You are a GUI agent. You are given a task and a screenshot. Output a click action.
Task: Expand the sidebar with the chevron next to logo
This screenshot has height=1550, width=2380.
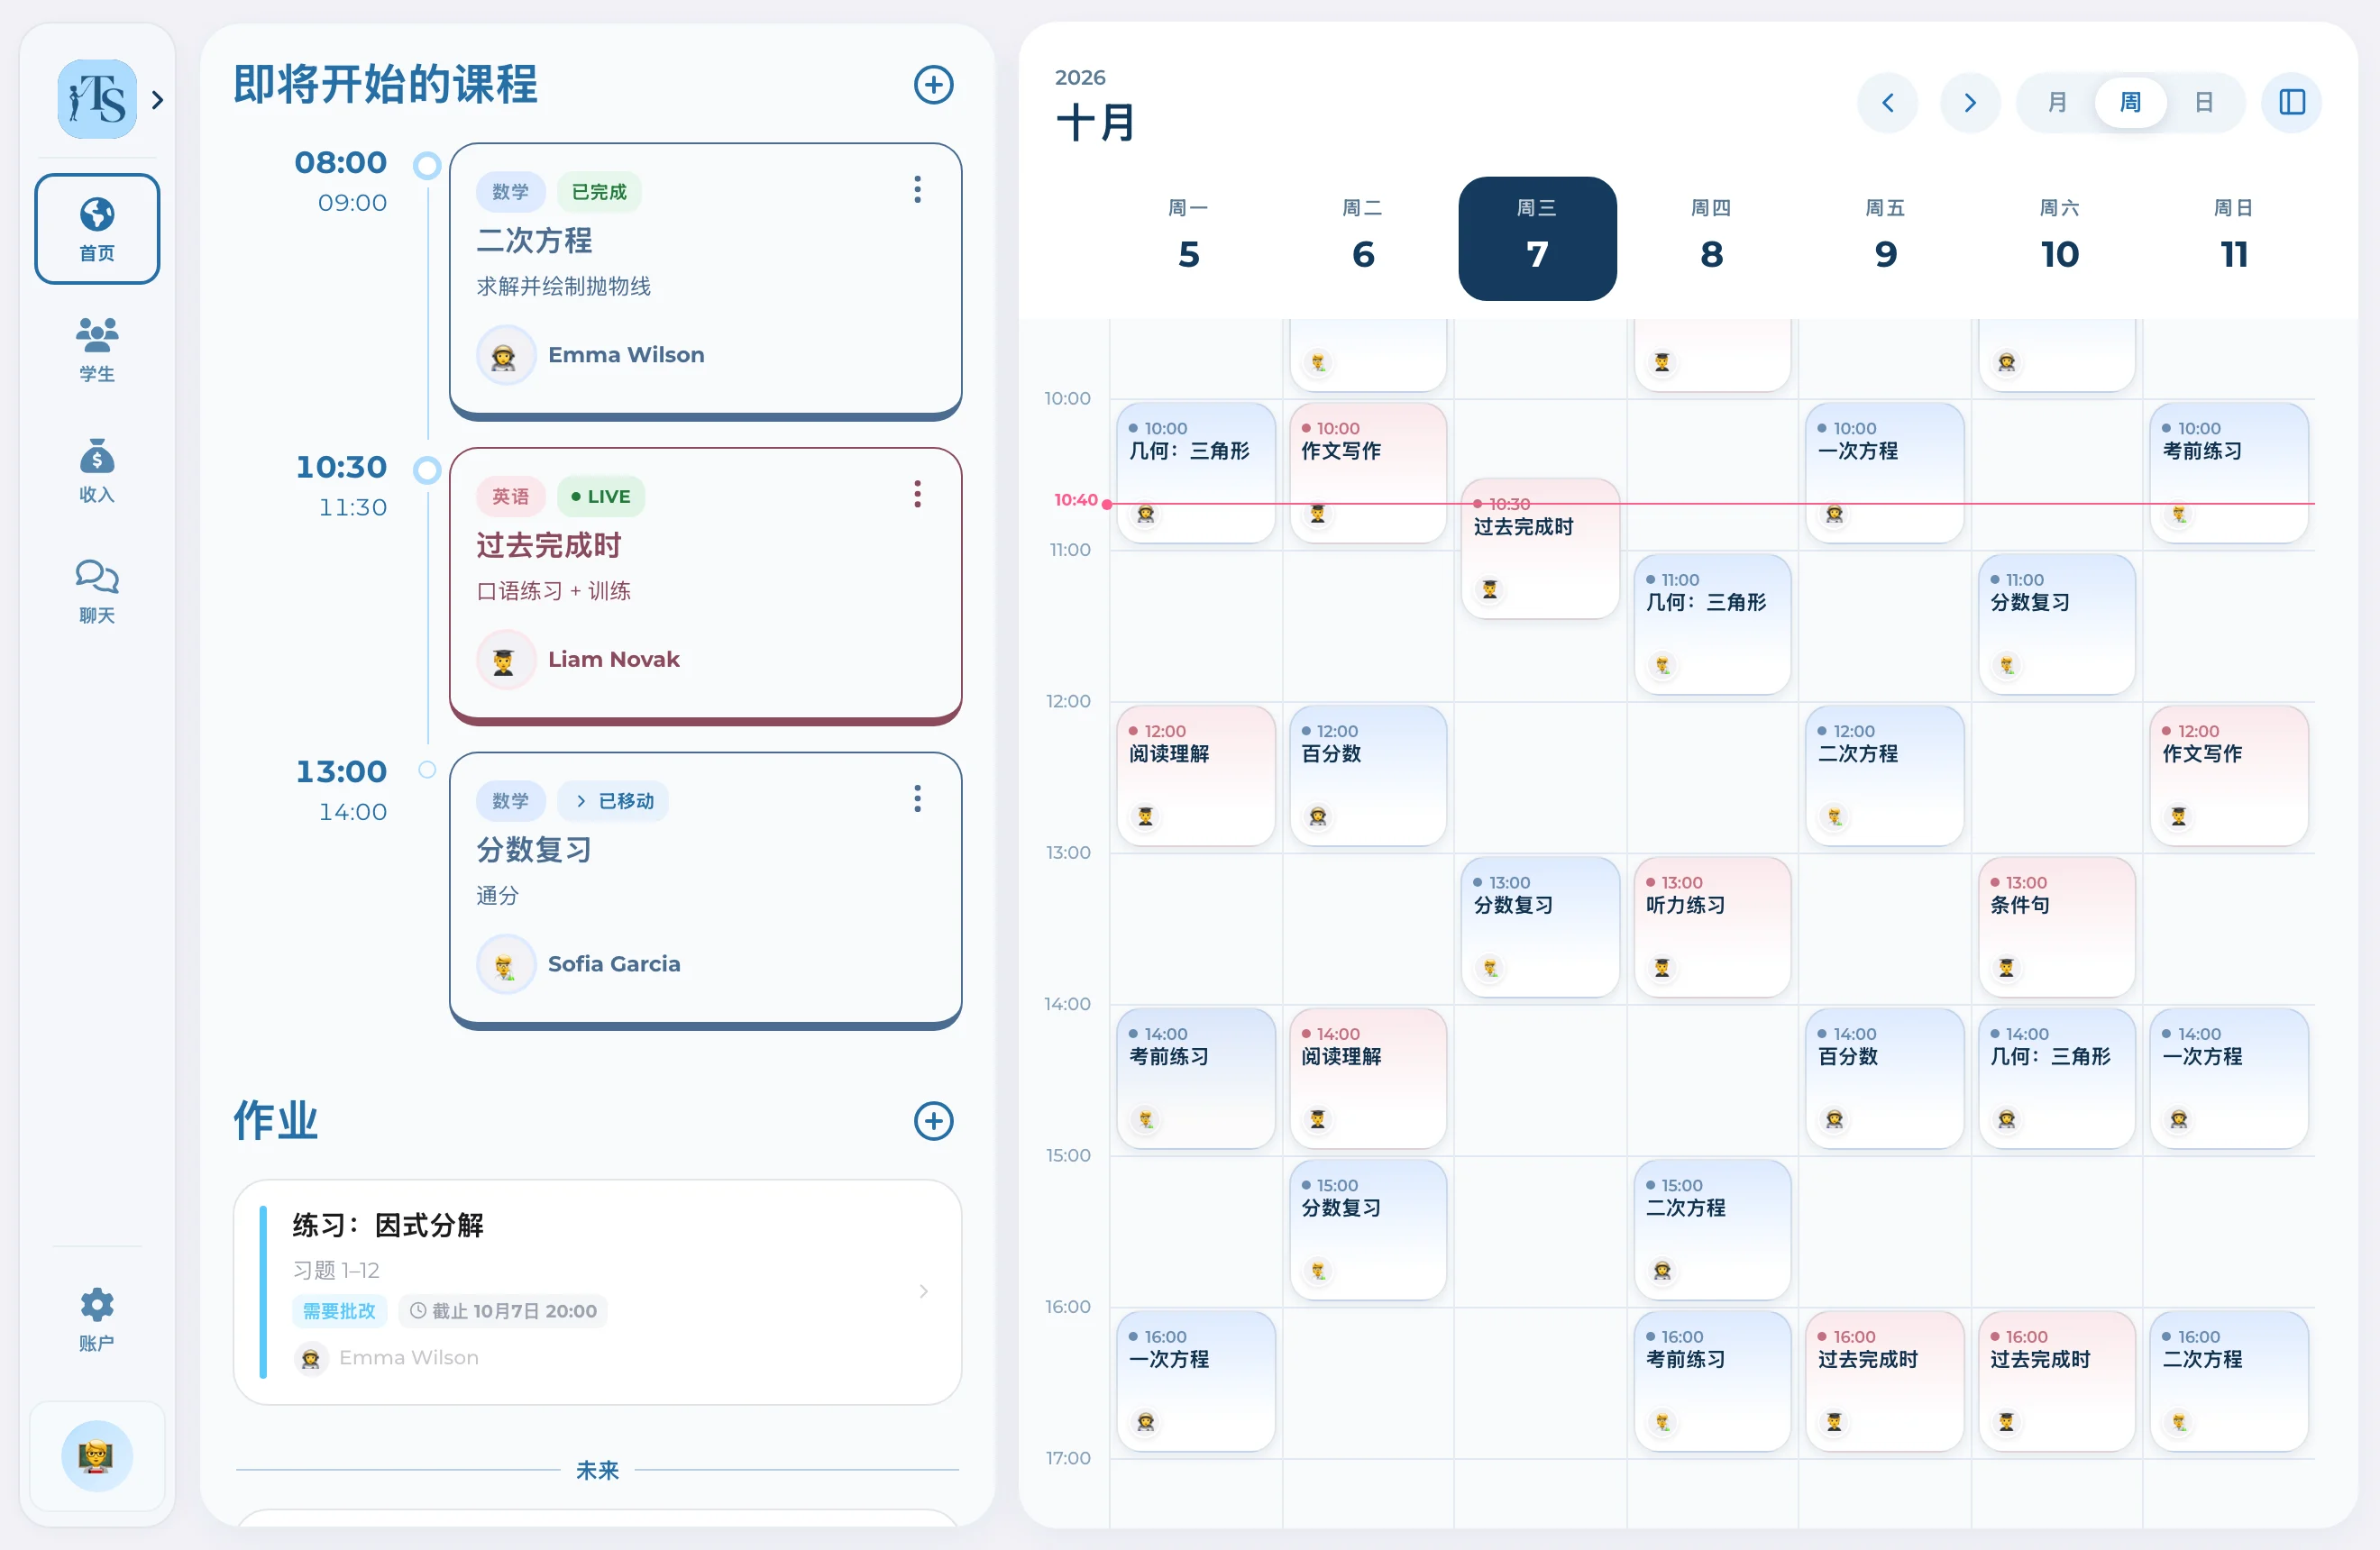click(157, 100)
